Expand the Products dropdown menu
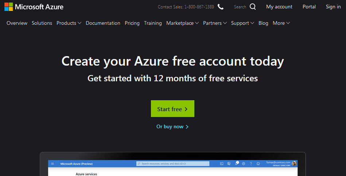 (x=69, y=23)
